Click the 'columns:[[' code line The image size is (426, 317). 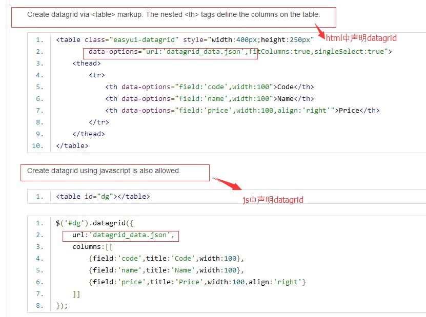(x=93, y=247)
